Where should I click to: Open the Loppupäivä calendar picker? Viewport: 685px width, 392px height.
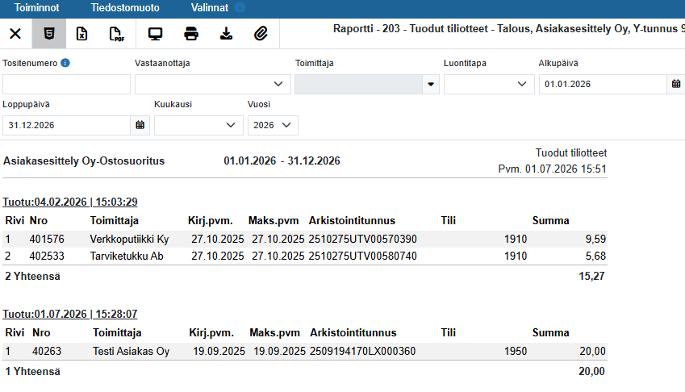click(140, 125)
